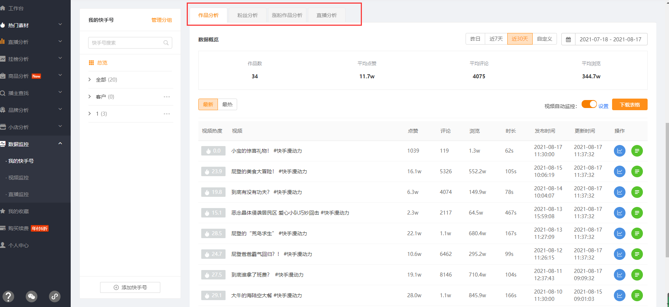The height and width of the screenshot is (307, 669).
Task: Click the green detail icon for 屁登的美食大冒险
Action: 637,171
